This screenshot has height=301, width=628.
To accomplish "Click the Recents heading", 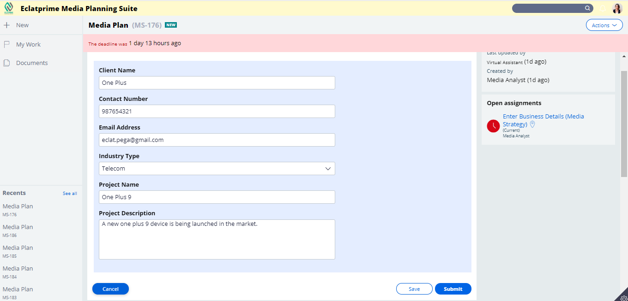I will point(14,193).
